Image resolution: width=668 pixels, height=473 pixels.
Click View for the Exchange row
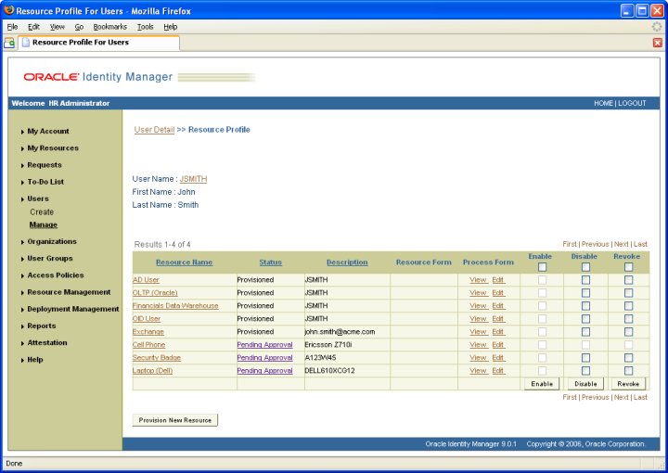point(478,332)
